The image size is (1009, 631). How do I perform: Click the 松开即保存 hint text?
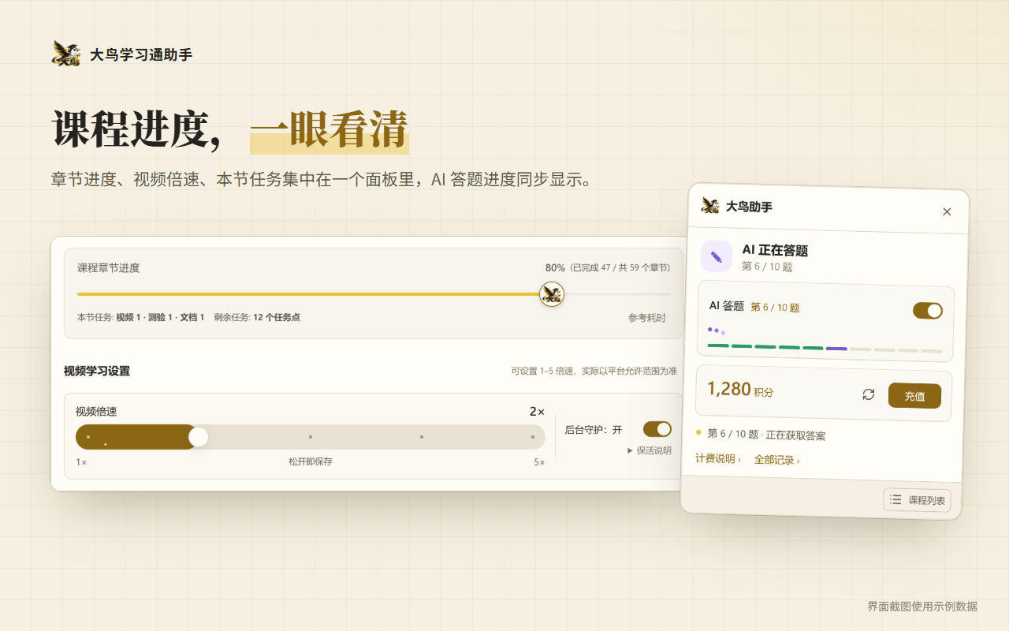pyautogui.click(x=311, y=461)
